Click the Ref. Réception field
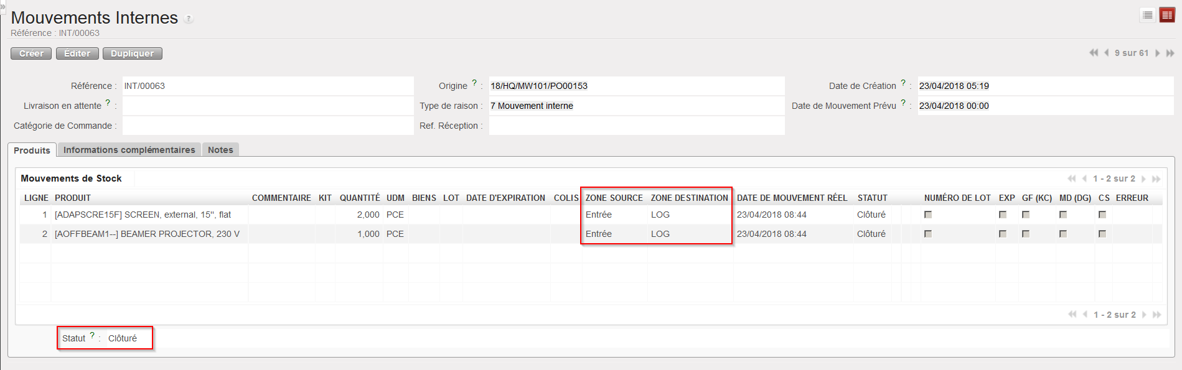Screen dimensions: 1182x370 (x=636, y=126)
